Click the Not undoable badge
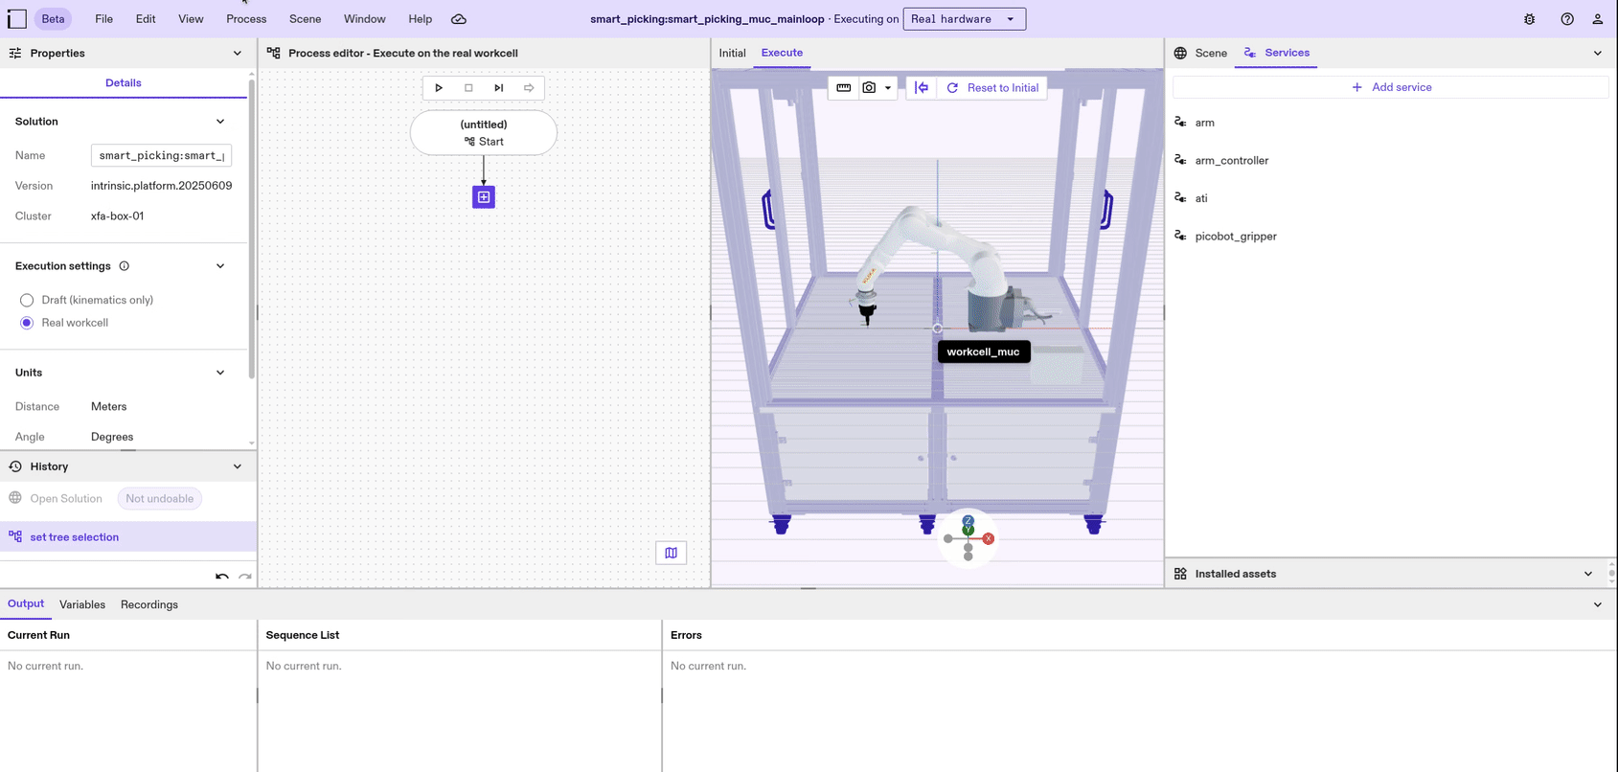 point(160,498)
